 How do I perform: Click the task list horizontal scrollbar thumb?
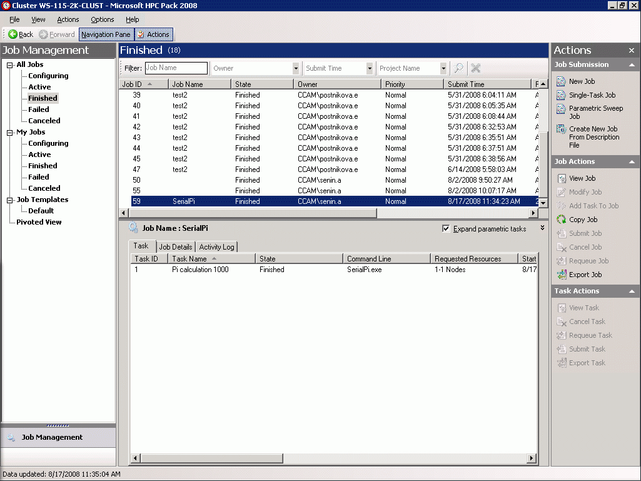(x=211, y=458)
